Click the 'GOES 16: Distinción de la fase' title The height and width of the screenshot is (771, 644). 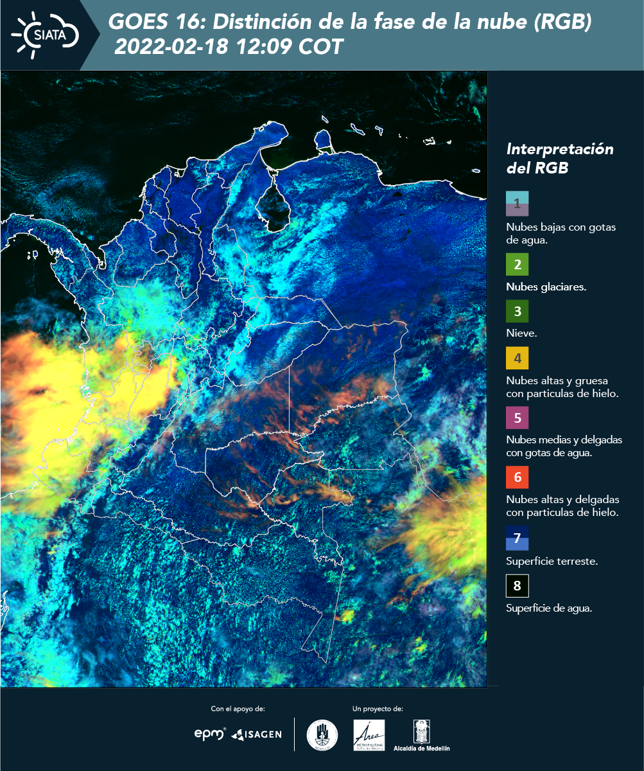pyautogui.click(x=350, y=22)
